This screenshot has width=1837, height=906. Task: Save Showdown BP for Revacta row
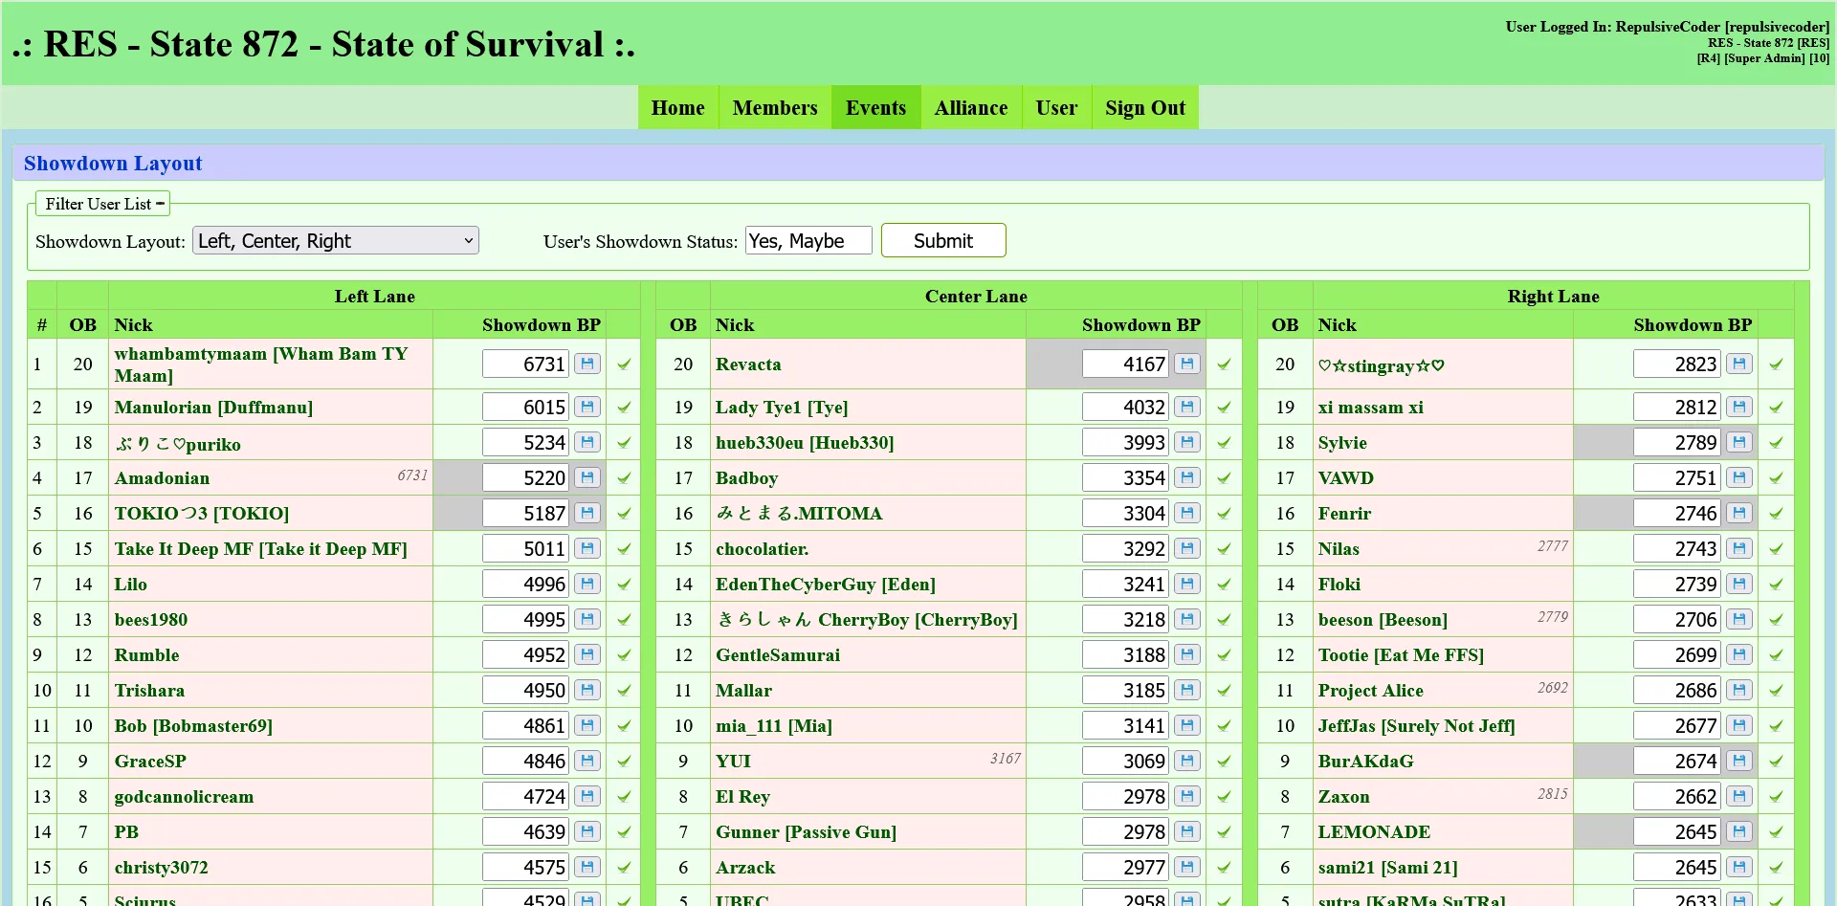(1187, 364)
